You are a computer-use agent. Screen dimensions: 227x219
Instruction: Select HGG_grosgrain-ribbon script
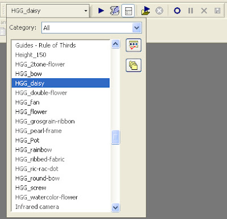[61, 121]
